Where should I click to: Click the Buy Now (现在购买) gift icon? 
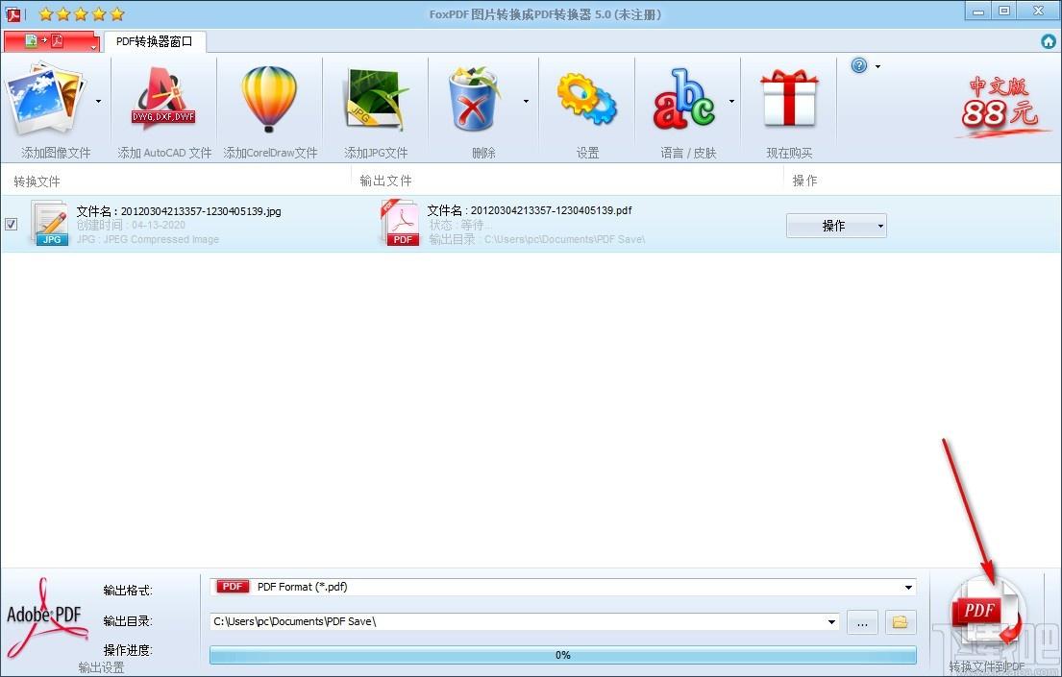(x=789, y=98)
